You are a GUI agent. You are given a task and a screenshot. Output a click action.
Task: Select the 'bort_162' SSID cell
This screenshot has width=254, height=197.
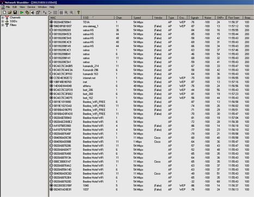point(88,98)
